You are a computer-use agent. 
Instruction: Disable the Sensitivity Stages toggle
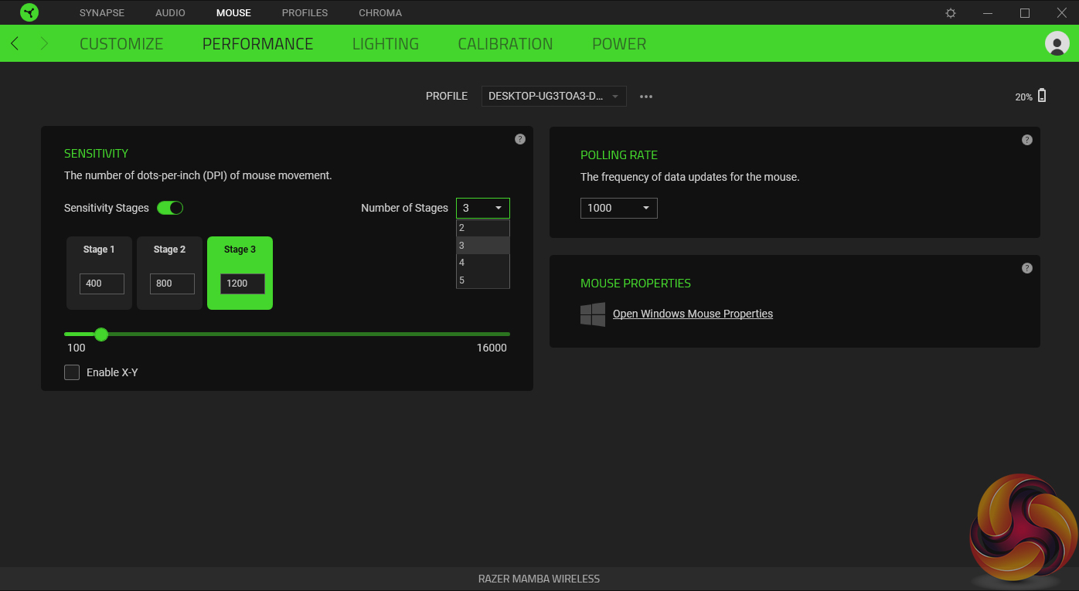tap(170, 208)
